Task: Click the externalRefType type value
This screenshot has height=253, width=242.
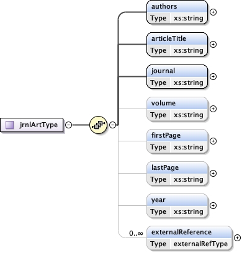Action: click(200, 244)
